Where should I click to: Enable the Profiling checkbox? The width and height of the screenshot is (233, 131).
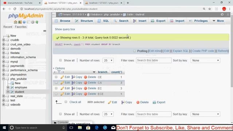click(x=134, y=51)
